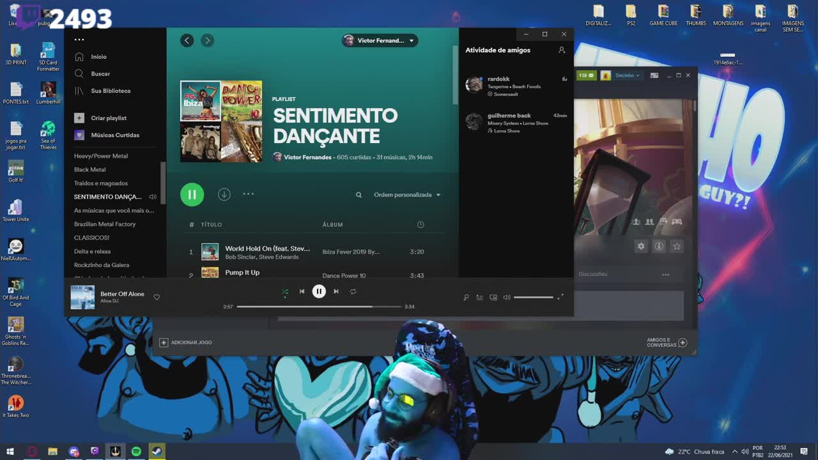The height and width of the screenshot is (460, 818).
Task: Open Ibiza Fever 2019 album link
Action: coord(351,252)
